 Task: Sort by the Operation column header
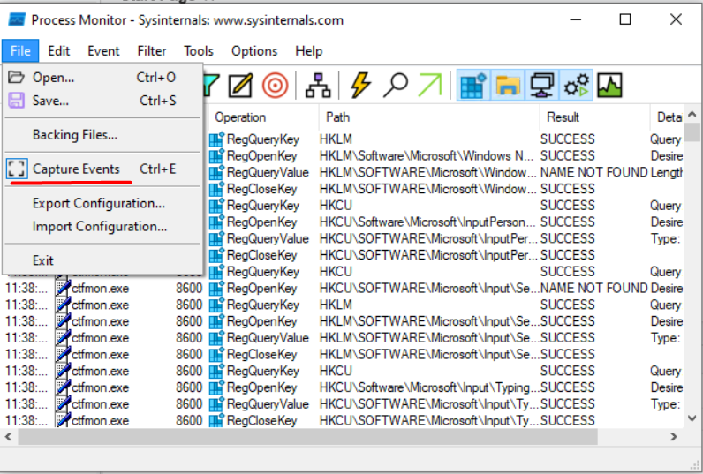click(x=263, y=117)
